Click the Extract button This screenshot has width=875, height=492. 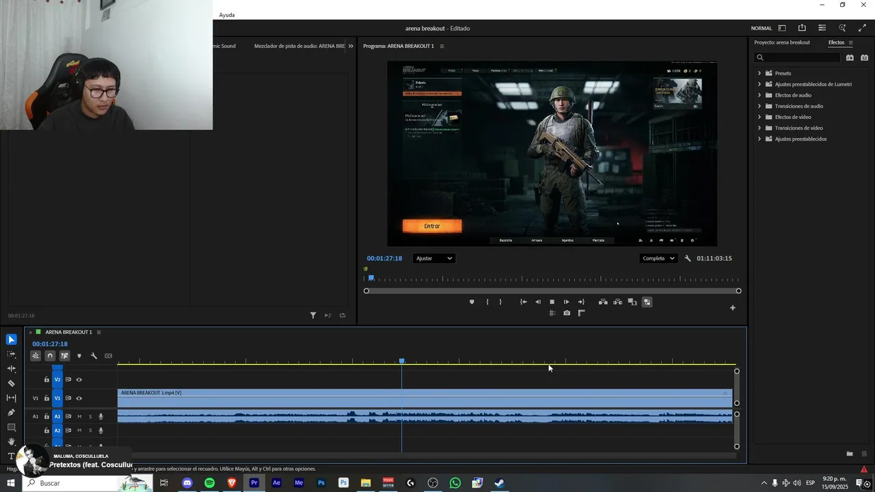617,302
